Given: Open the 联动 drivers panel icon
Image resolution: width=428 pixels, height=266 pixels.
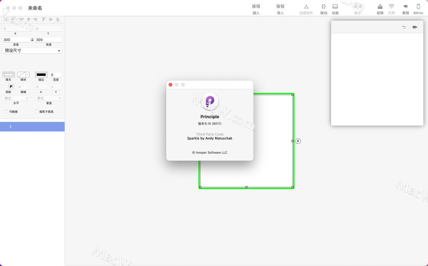Looking at the screenshot, I should coord(324,6).
